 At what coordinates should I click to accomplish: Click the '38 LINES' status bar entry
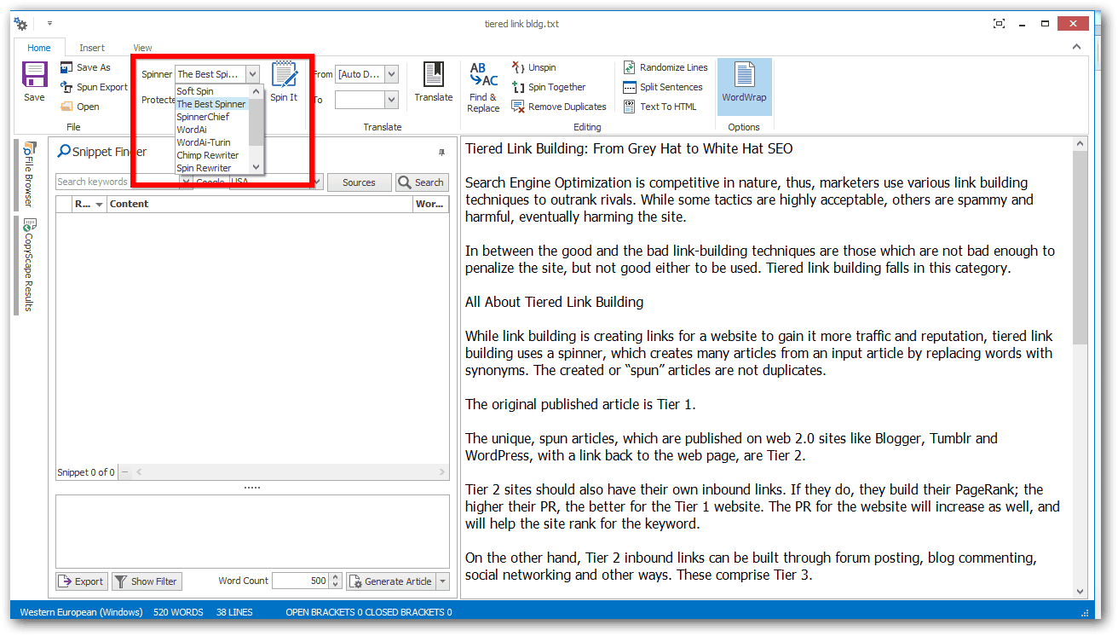[234, 612]
